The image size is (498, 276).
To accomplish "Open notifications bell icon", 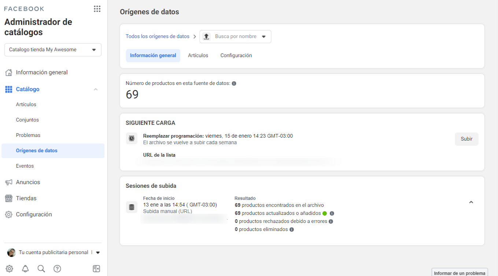I will click(25, 269).
